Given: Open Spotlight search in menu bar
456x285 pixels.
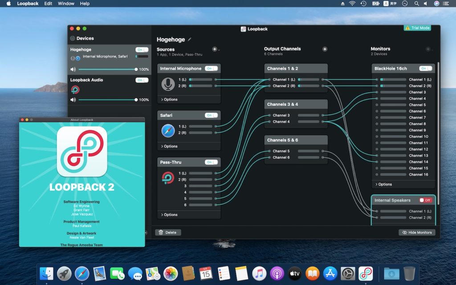Looking at the screenshot, I should [417, 4].
